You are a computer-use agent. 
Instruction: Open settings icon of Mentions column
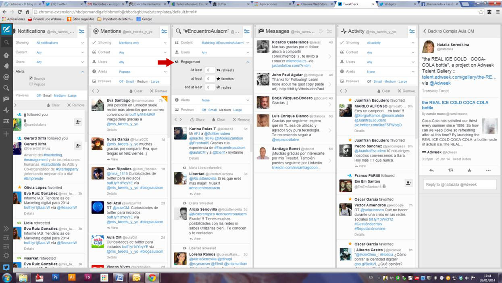[164, 31]
